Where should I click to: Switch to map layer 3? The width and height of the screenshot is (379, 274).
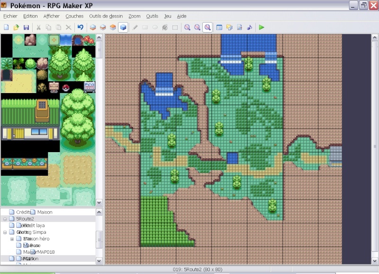(113, 27)
